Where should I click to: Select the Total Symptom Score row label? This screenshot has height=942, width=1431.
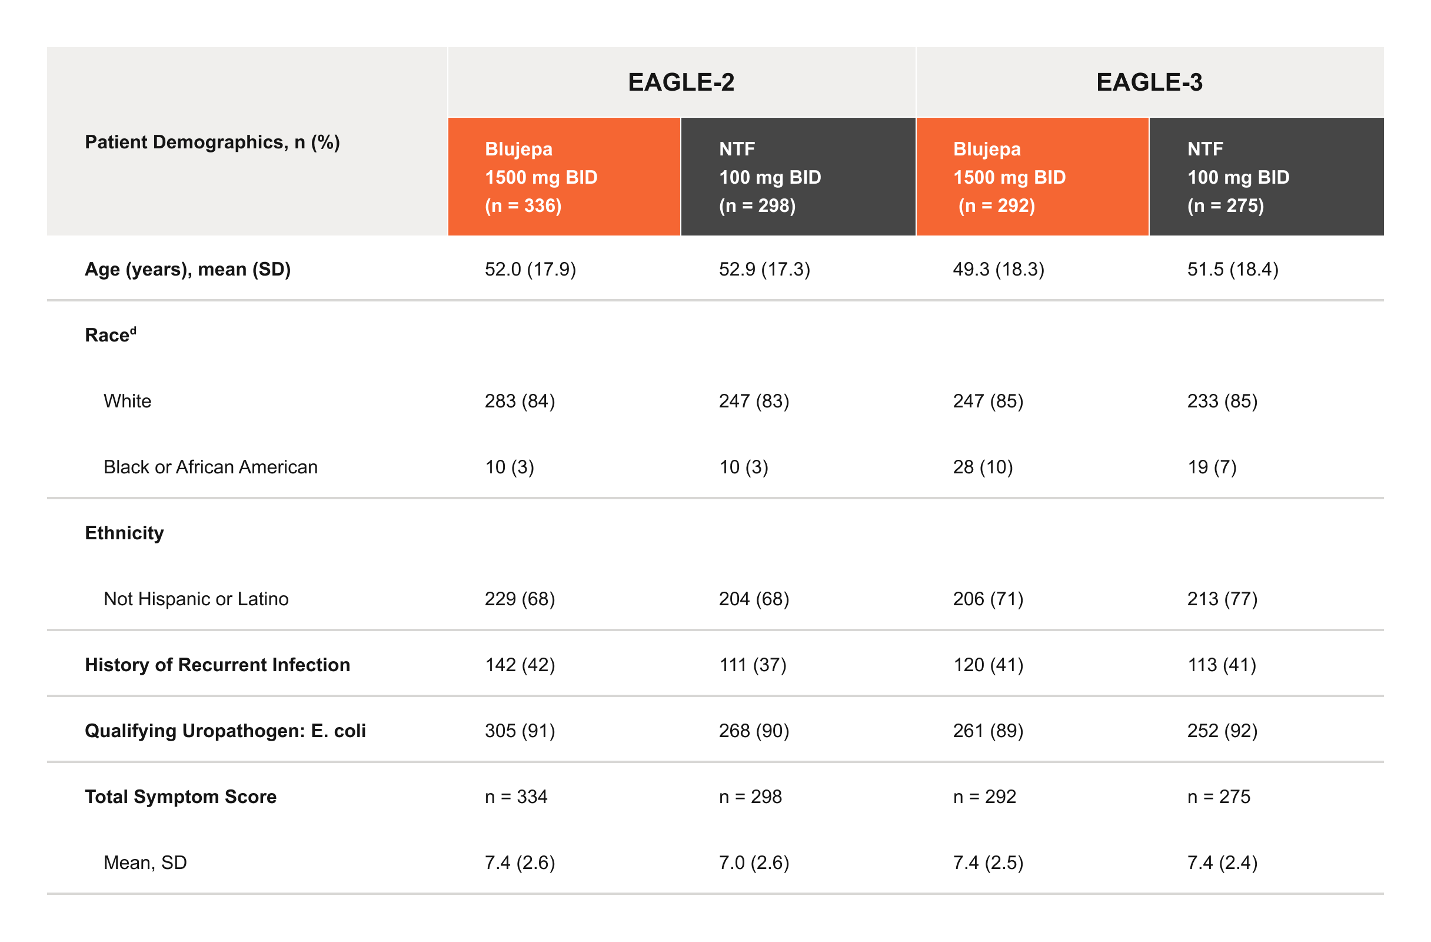181,797
